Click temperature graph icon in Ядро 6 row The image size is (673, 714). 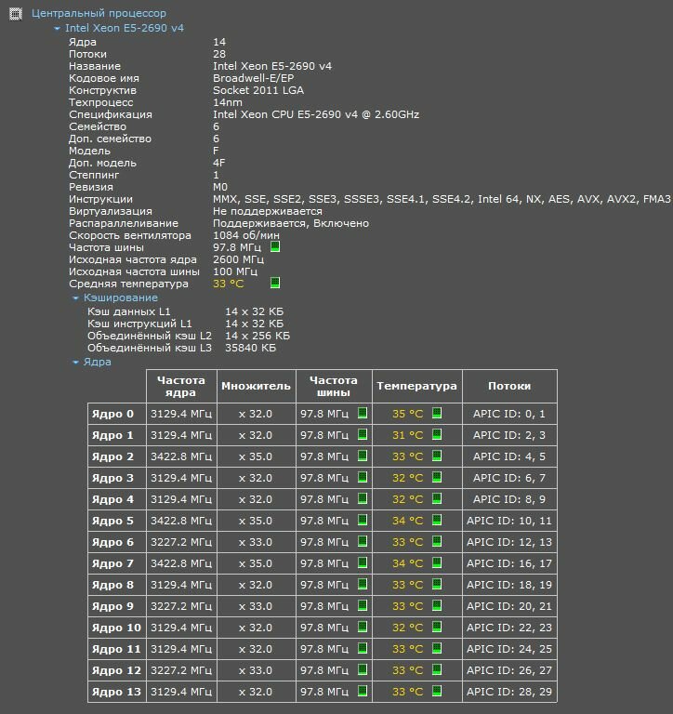point(437,541)
